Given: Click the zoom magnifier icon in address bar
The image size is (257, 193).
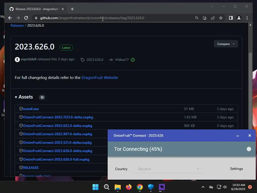Looking at the screenshot, I should pyautogui.click(x=197, y=18).
